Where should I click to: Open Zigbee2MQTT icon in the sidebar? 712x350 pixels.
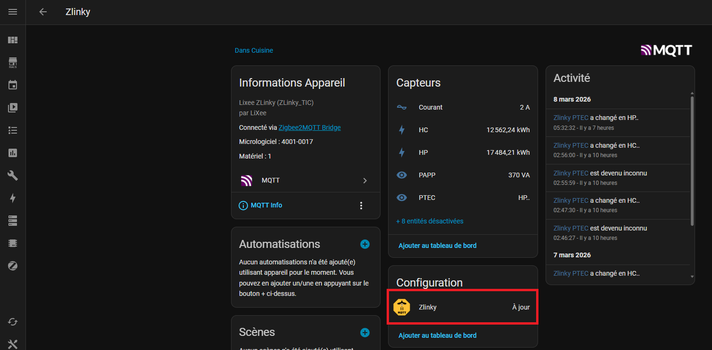pyautogui.click(x=13, y=266)
